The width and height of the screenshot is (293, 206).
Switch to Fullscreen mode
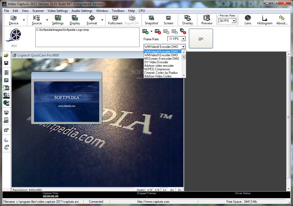(115, 20)
